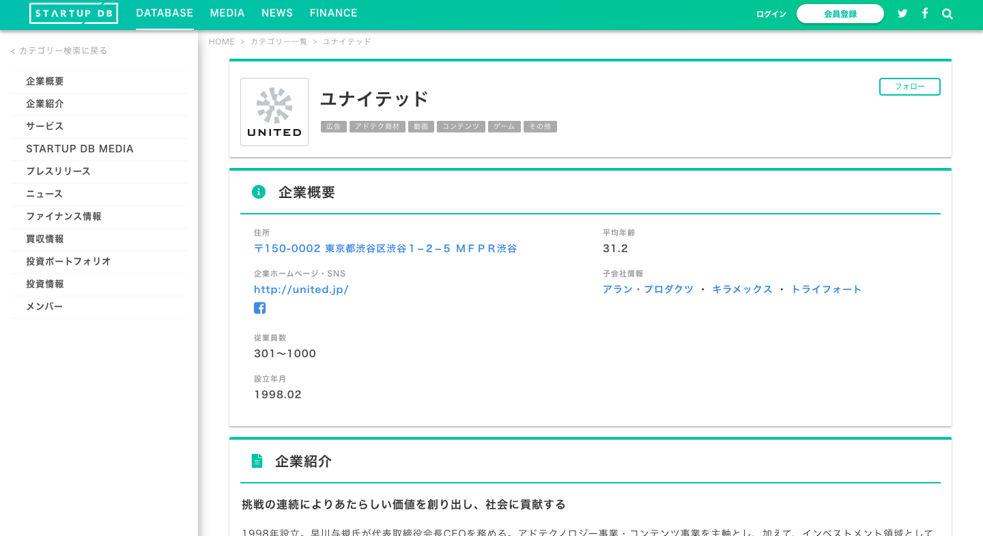Click the Facebook icon under the company URL
The height and width of the screenshot is (536, 983).
260,308
